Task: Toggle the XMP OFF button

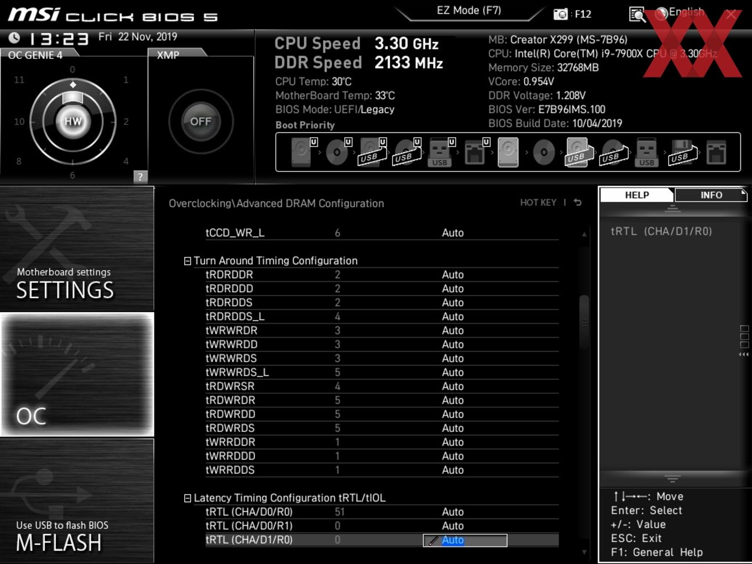Action: click(201, 121)
